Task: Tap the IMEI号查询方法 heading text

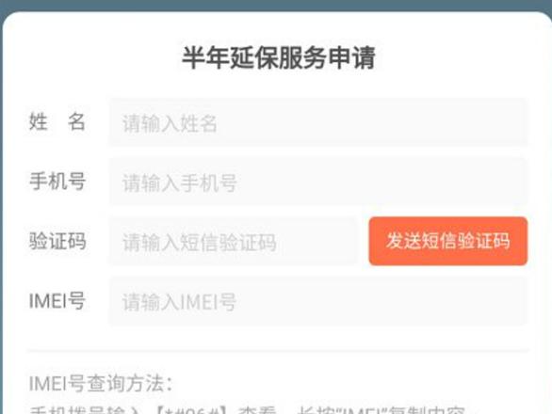Action: [101, 383]
